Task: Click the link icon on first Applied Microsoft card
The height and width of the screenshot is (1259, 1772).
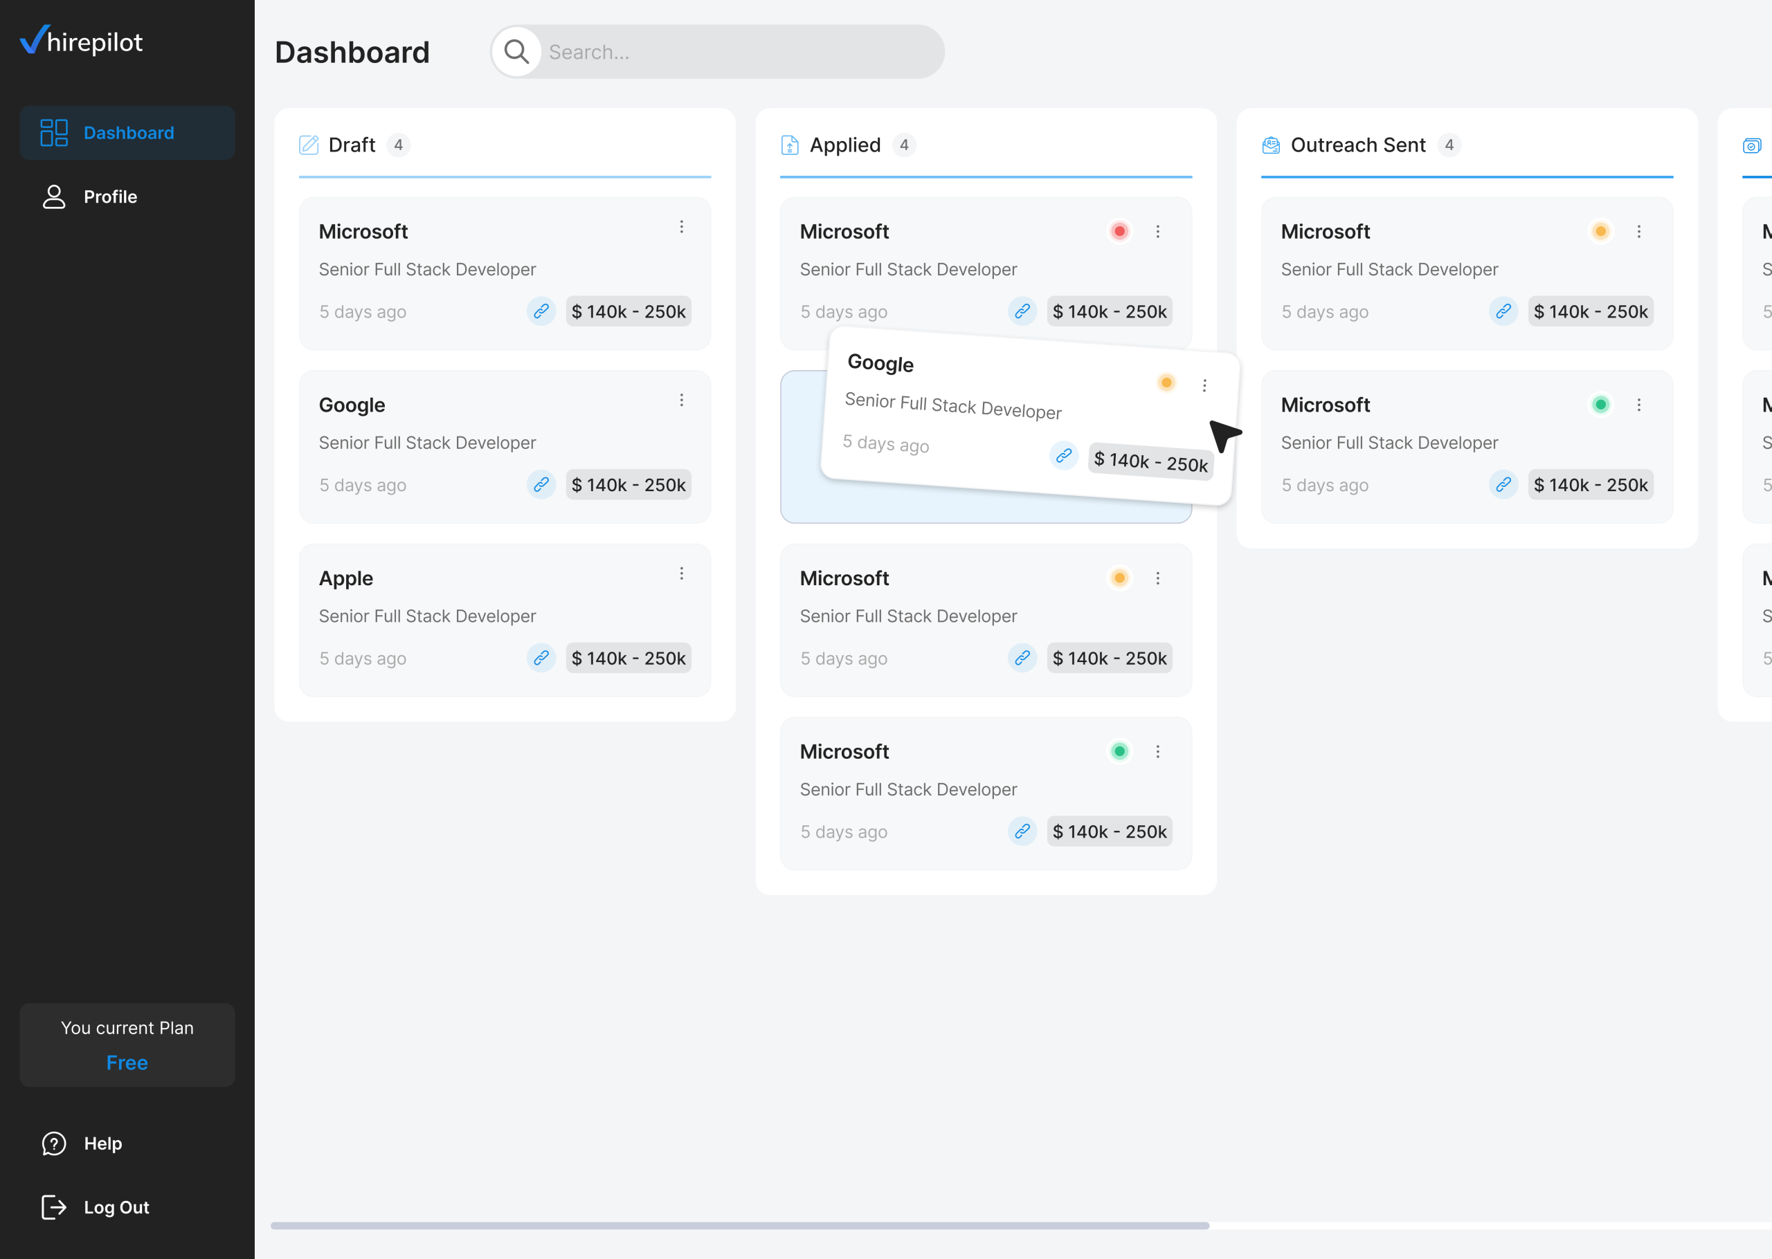Action: coord(1022,311)
